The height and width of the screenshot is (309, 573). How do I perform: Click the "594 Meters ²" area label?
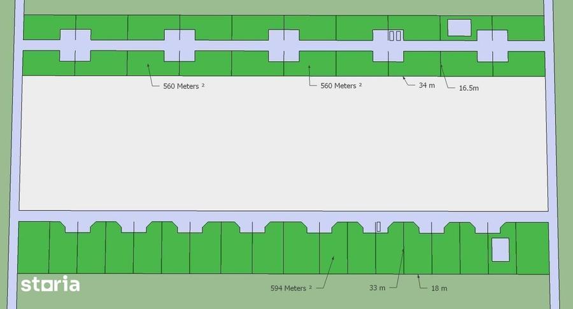coord(291,288)
